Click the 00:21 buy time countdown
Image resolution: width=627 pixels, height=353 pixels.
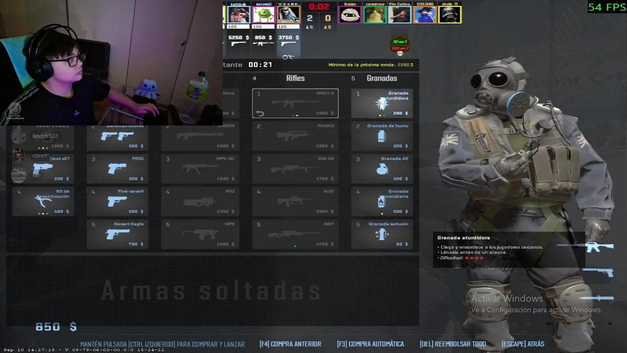click(x=260, y=65)
